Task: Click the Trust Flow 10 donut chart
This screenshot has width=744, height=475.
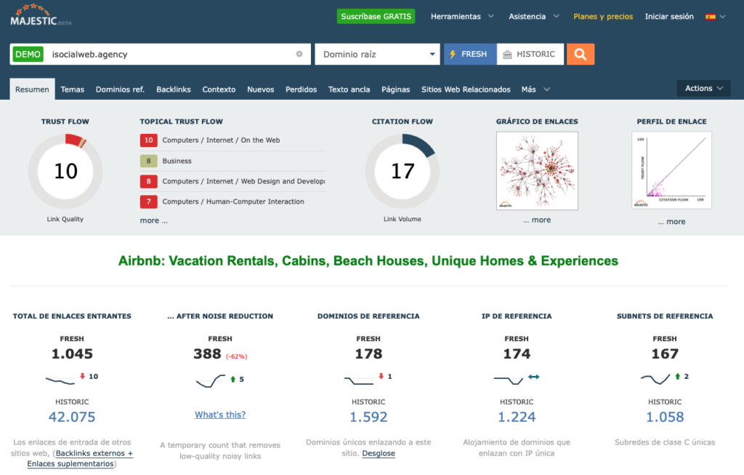Action: 65,171
